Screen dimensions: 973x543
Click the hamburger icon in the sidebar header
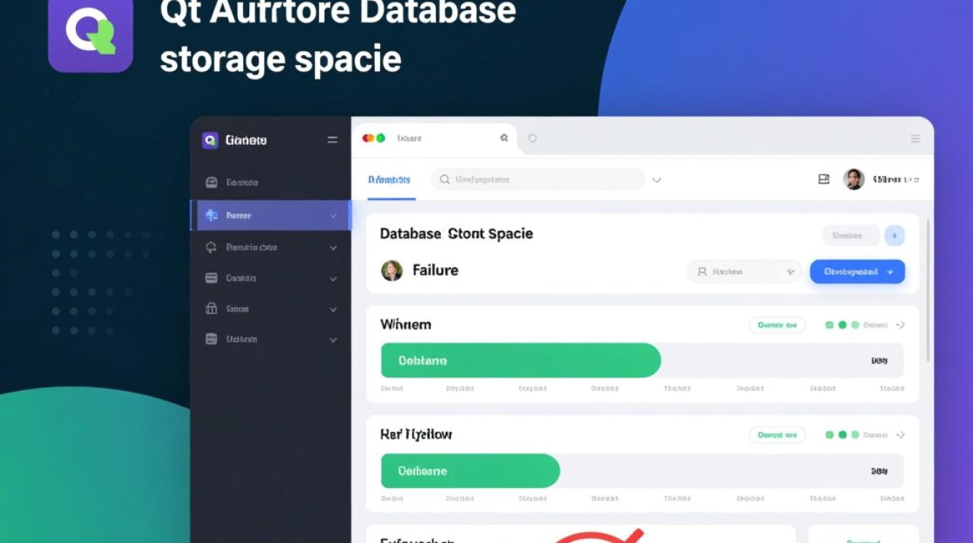tap(332, 140)
